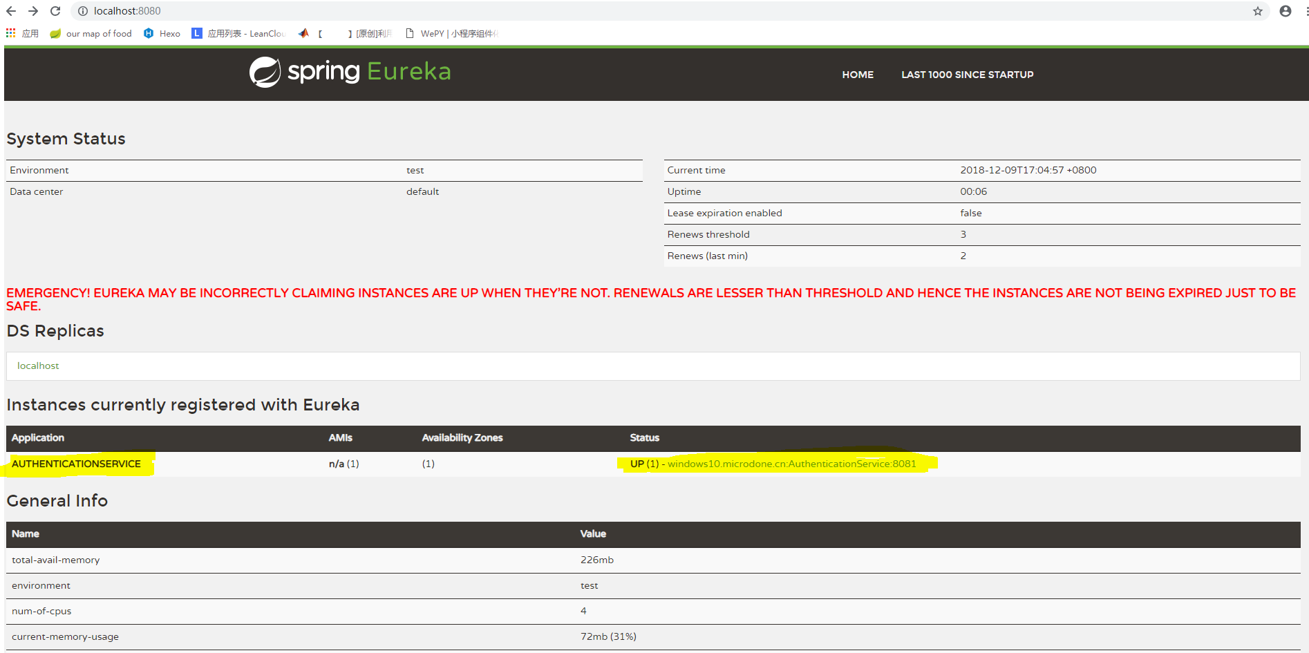Click the 'total-avail-memory' row label
The width and height of the screenshot is (1309, 653).
56,560
